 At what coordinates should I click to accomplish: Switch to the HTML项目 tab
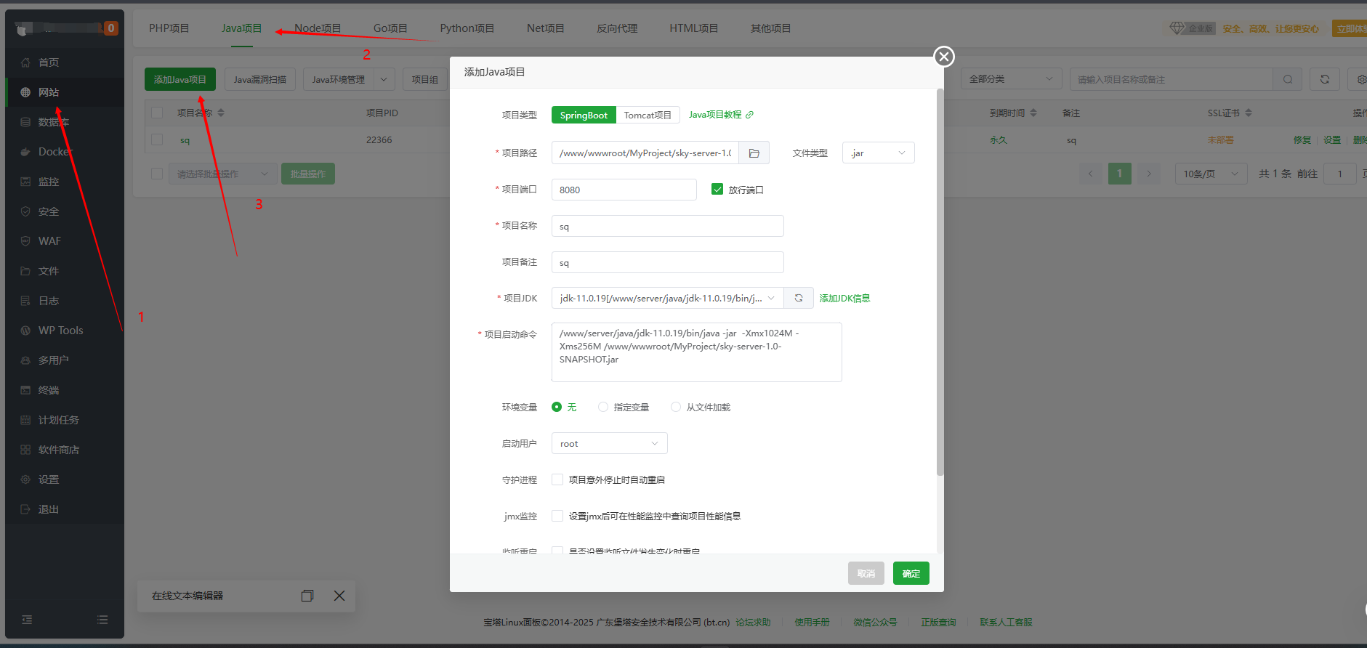[694, 28]
